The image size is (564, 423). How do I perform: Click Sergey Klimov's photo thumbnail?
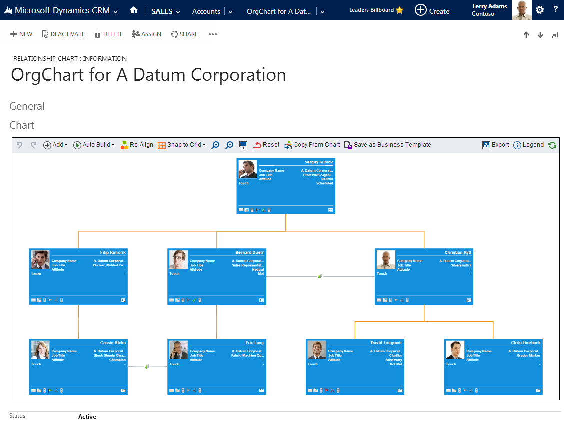tap(248, 169)
